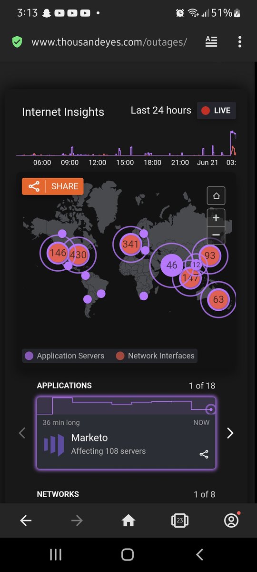Zoom out the map with minus

click(216, 235)
